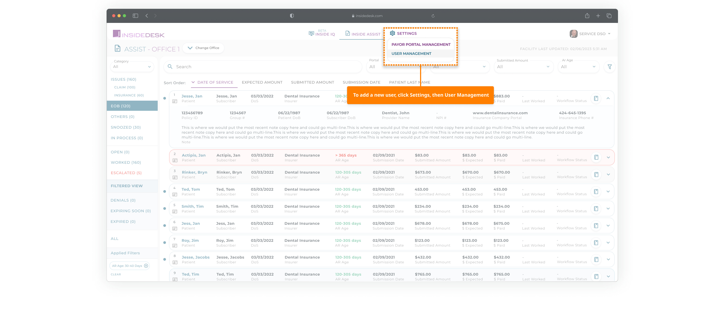
Task: Click the new tab plus icon
Action: pyautogui.click(x=598, y=16)
